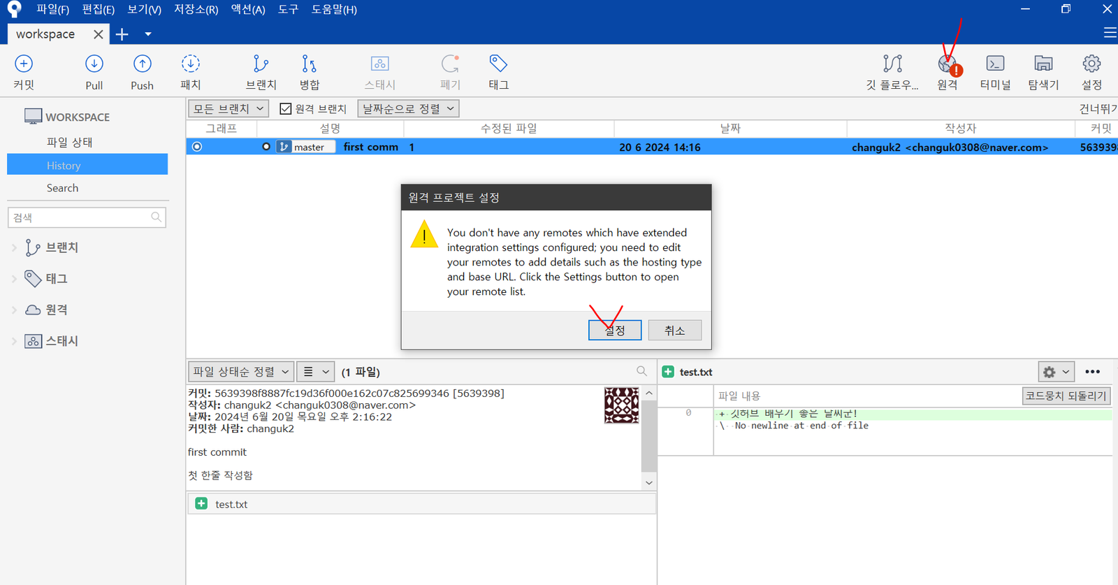Click the ellipsis more-options icon in diff panel
This screenshot has height=585, width=1118.
coord(1093,372)
